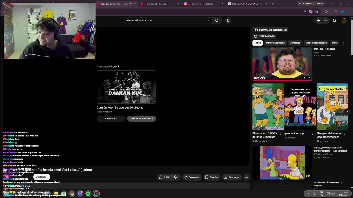The height and width of the screenshot is (198, 353).
Task: Open the Crear menu button
Action: 322,20
